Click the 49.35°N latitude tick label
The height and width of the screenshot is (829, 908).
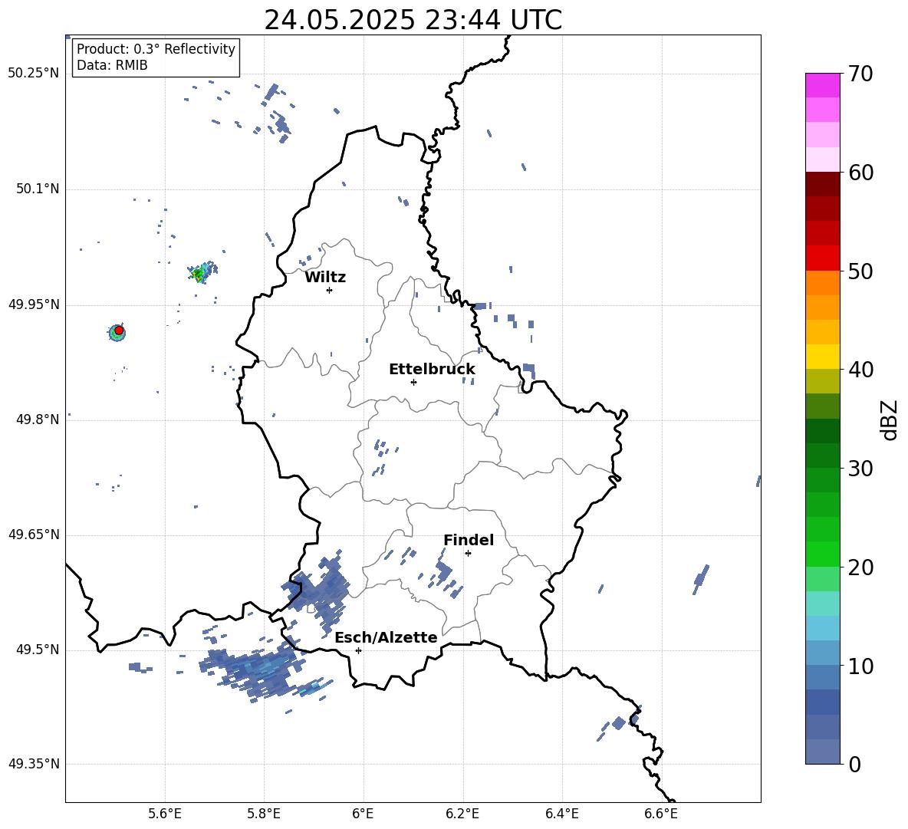33,764
